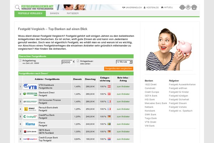Click the middle seal badge in header
This screenshot has height=143, width=214.
point(188,7)
